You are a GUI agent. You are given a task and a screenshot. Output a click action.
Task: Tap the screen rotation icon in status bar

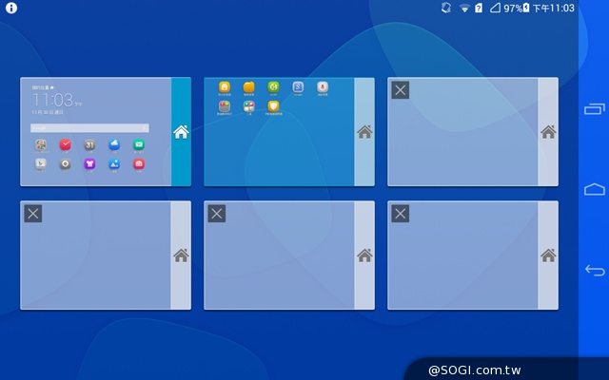[445, 8]
